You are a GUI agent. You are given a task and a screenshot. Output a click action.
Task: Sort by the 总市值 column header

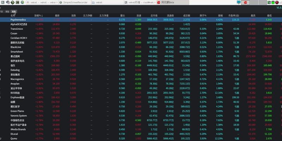[154, 16]
